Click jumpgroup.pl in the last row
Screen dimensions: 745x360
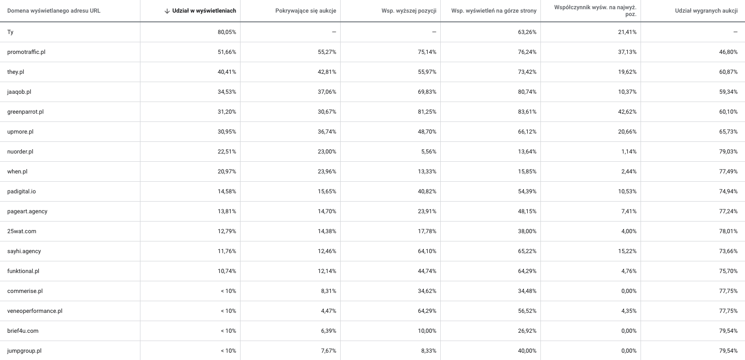pos(24,351)
